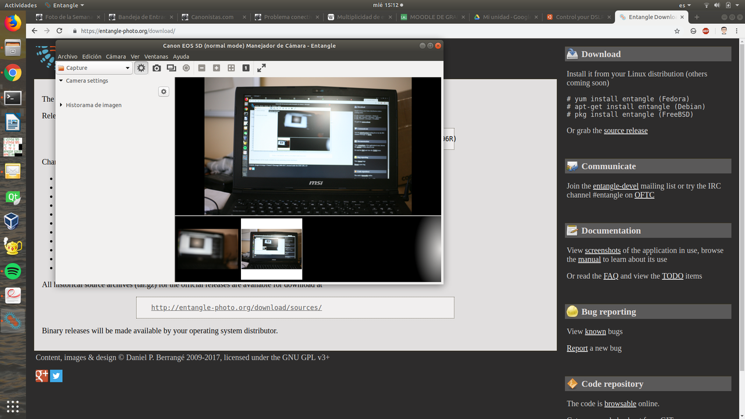Open the small gear button under Camera settings
This screenshot has width=745, height=419.
click(x=164, y=92)
